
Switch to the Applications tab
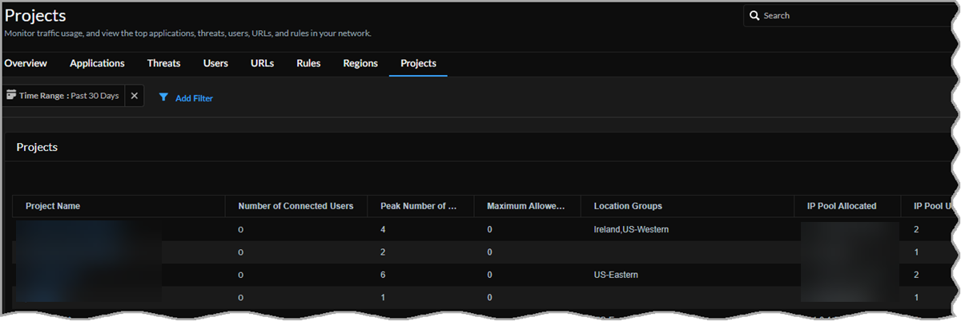coord(97,63)
